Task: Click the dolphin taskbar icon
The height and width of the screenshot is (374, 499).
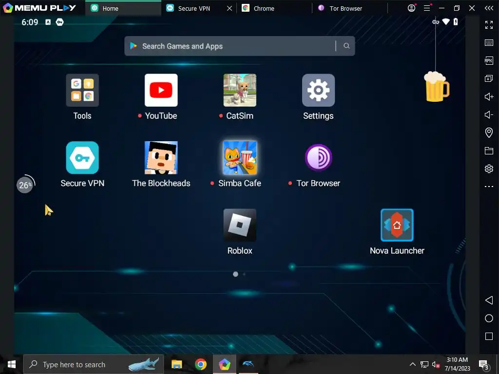Action: point(248,364)
